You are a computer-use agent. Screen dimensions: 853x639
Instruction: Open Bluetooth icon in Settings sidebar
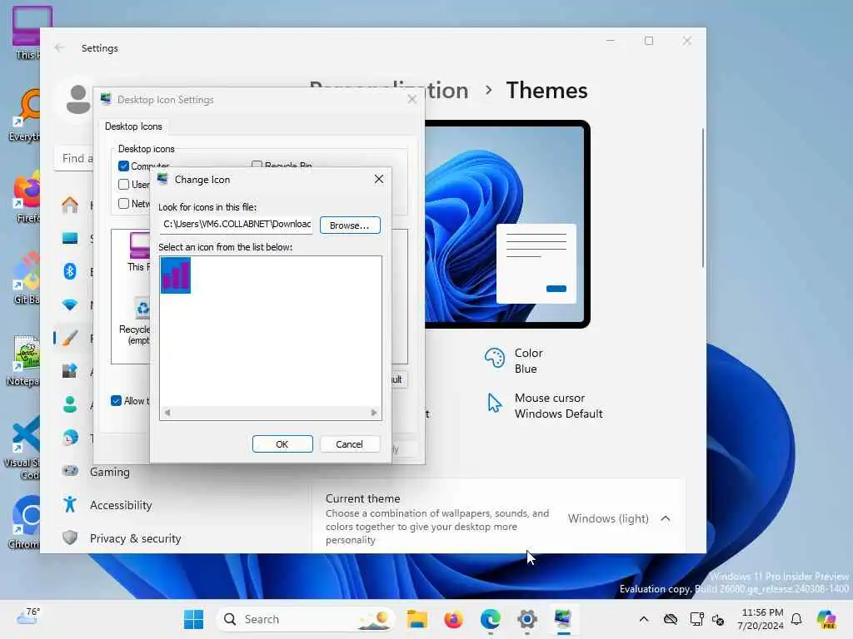point(70,271)
